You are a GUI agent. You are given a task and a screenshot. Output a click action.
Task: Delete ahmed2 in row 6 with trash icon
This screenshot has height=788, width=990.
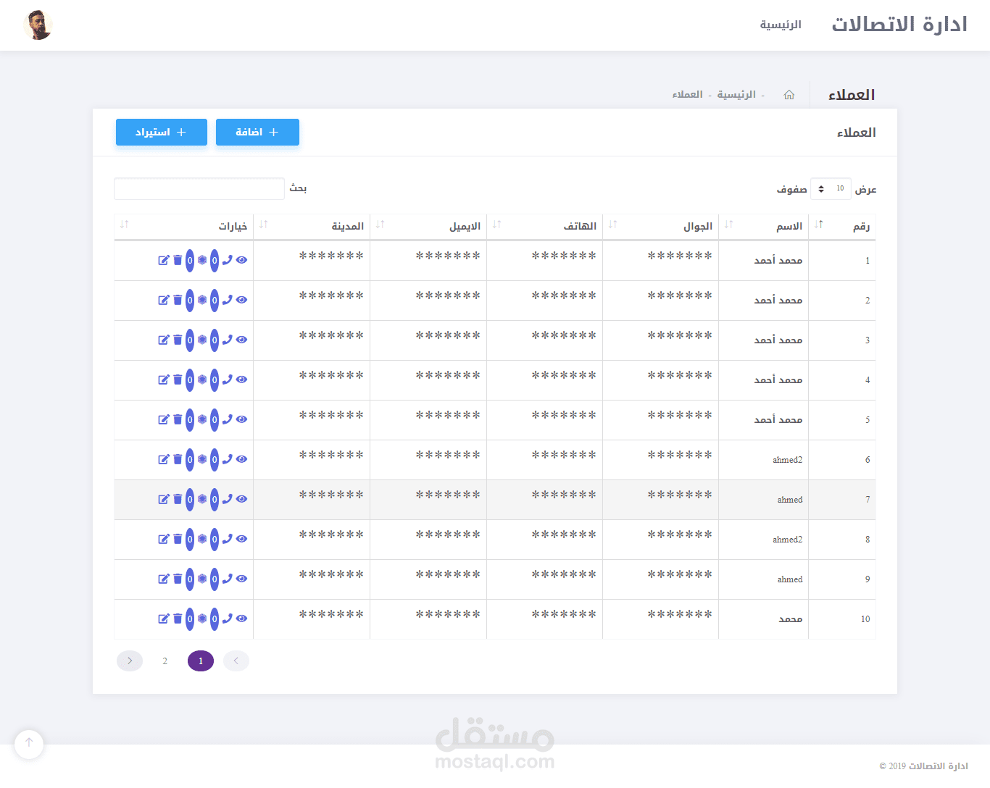click(x=178, y=459)
